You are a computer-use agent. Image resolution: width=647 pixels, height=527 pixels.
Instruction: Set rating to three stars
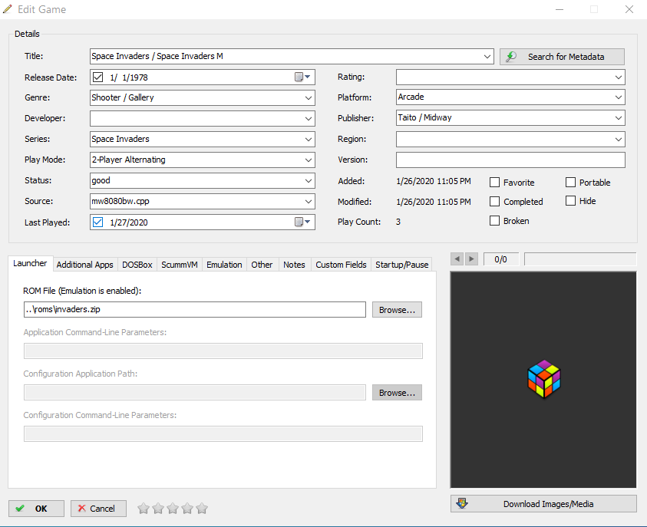pyautogui.click(x=173, y=509)
